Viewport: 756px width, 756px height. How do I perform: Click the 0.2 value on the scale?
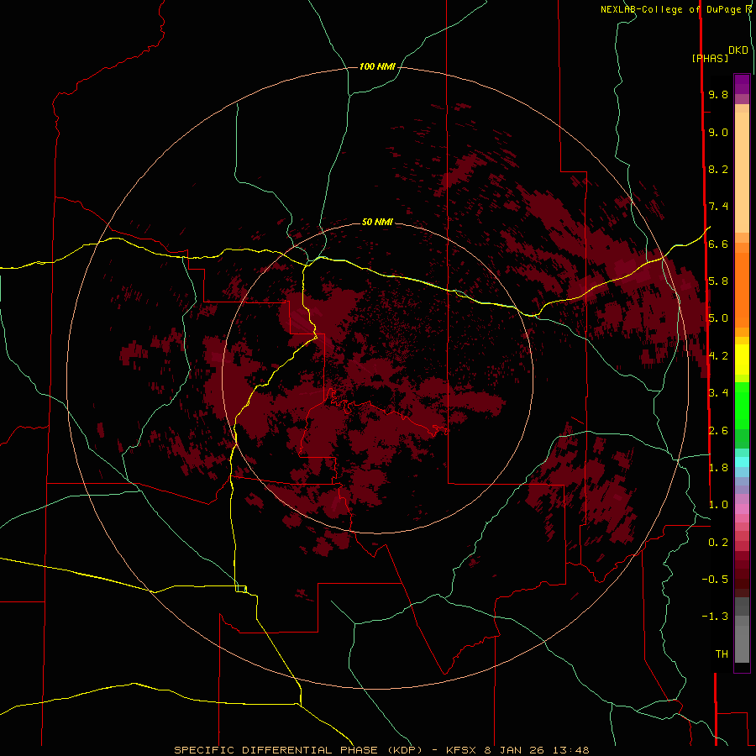pyautogui.click(x=718, y=543)
